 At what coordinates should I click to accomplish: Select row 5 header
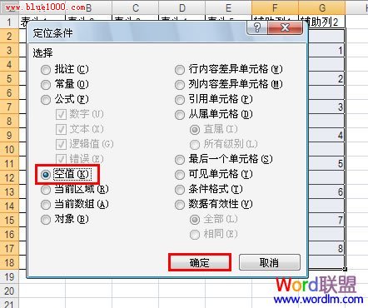pos(9,78)
